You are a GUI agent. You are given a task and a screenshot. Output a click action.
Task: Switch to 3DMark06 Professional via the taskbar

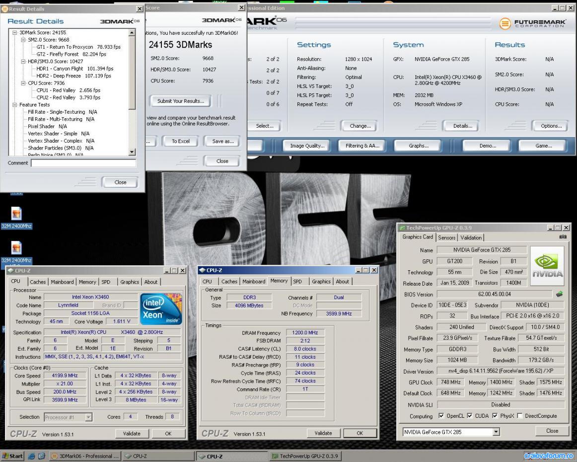85,456
